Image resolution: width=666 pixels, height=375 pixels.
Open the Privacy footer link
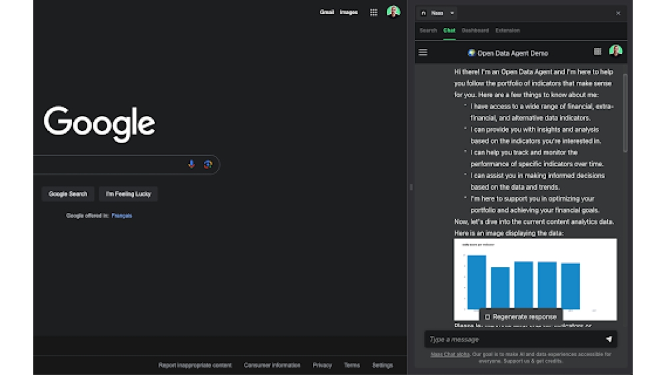pos(322,365)
